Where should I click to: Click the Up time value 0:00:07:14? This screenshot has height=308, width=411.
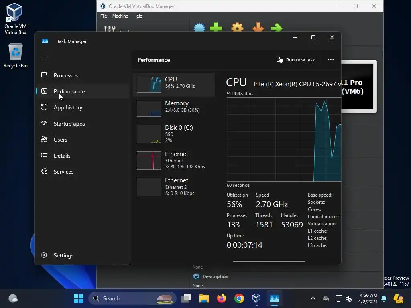click(244, 245)
